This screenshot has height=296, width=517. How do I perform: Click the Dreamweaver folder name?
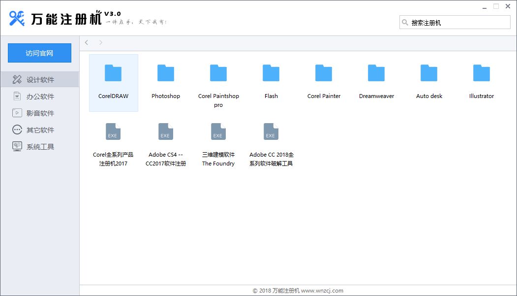pyautogui.click(x=376, y=96)
